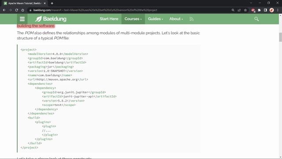Click the highlighted text 'building the software'

click(36, 26)
